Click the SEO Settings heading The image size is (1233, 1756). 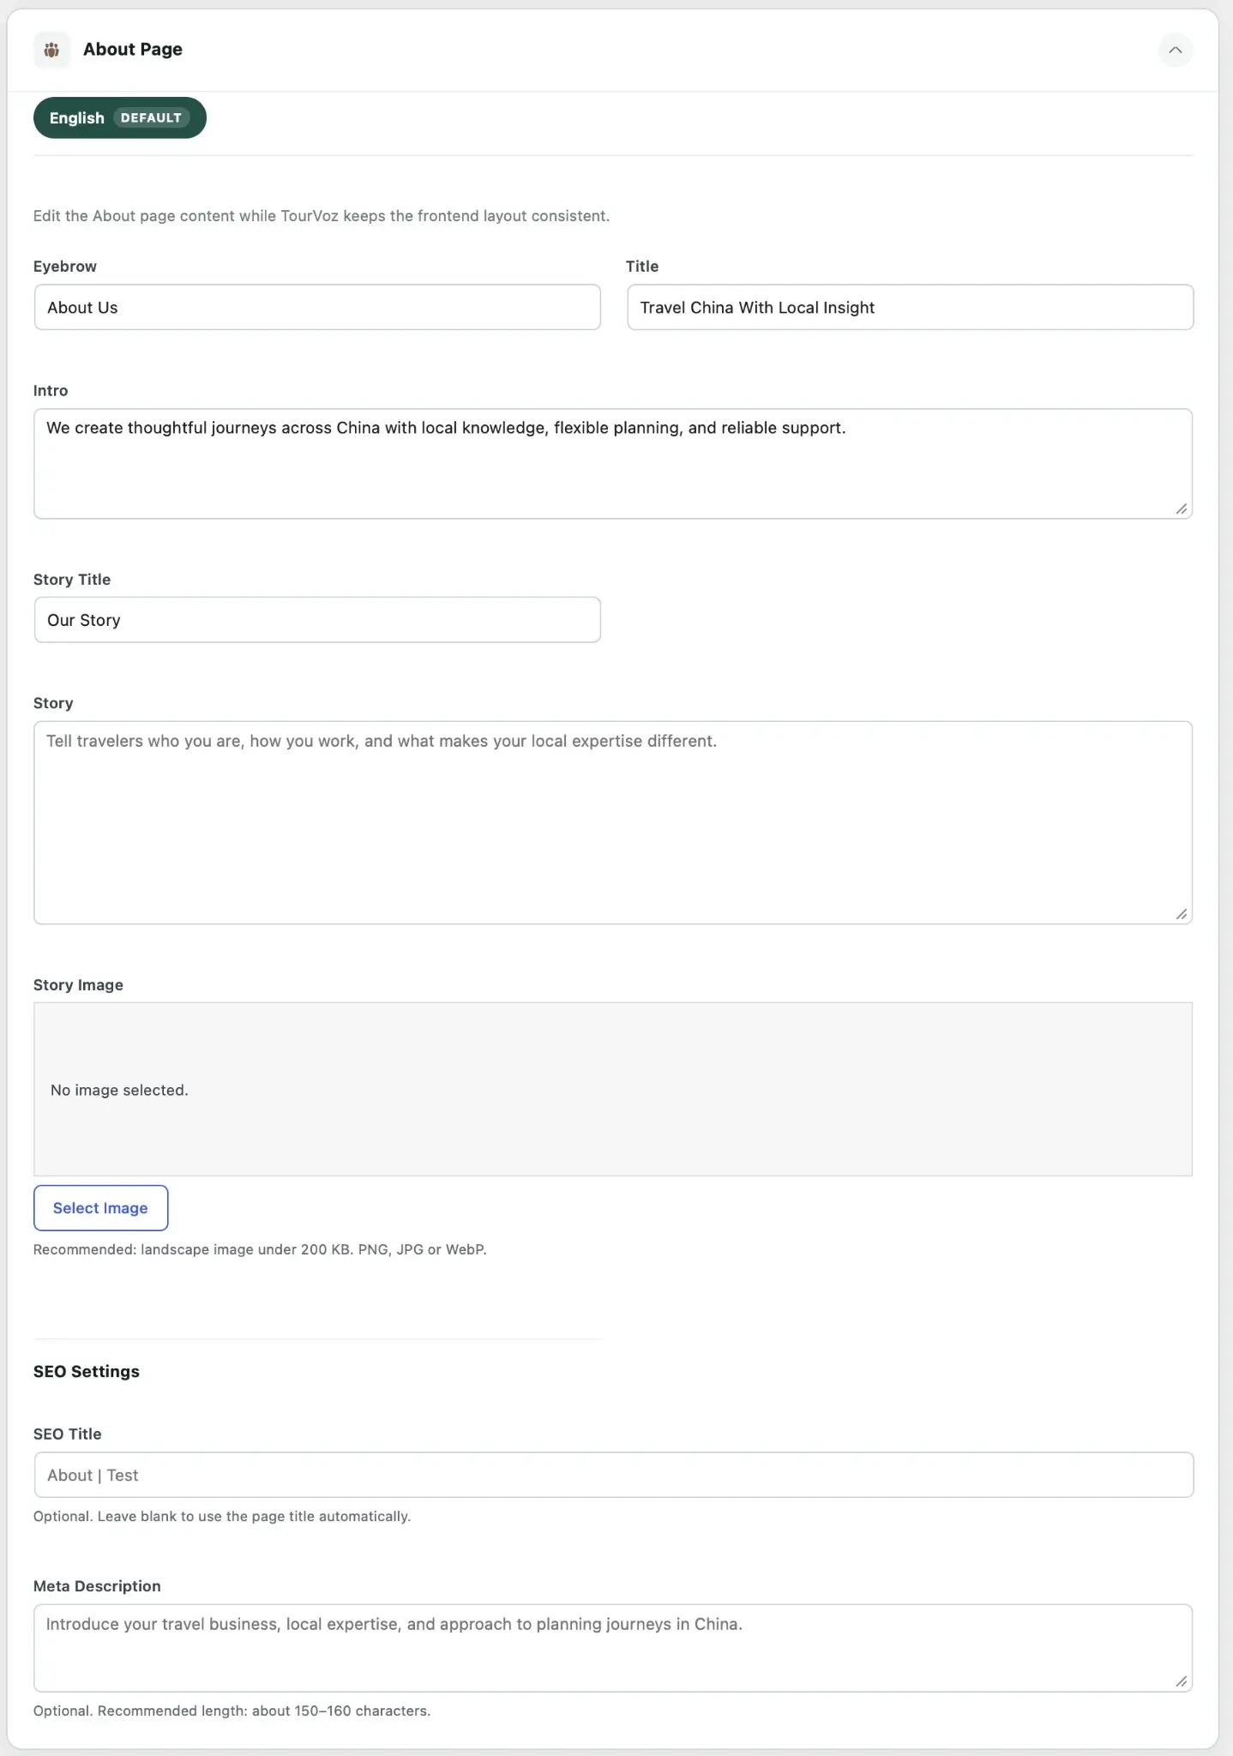[x=87, y=1372]
